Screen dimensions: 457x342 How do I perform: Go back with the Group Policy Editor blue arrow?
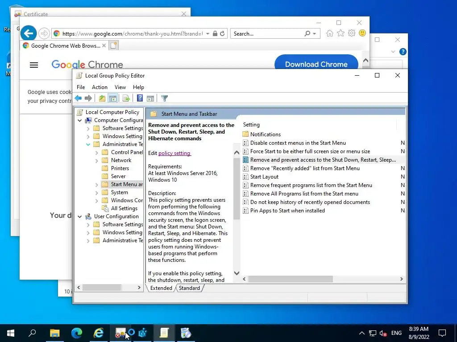click(x=78, y=98)
